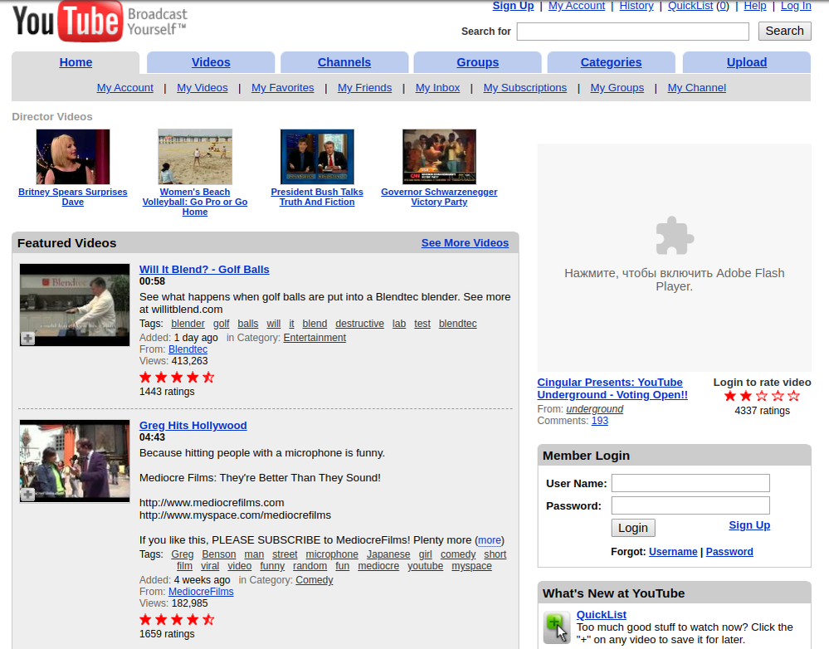Focus the Search for input field
The width and height of the screenshot is (829, 649).
pos(633,32)
